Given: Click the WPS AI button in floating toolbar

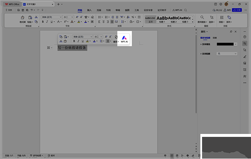Looking at the screenshot, I should pyautogui.click(x=124, y=39).
